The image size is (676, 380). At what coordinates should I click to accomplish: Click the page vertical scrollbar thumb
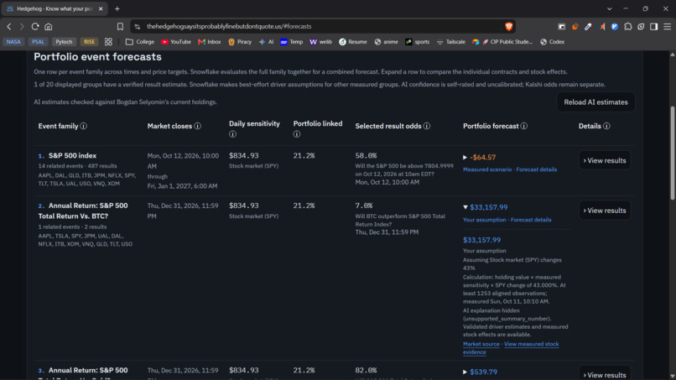tap(673, 154)
